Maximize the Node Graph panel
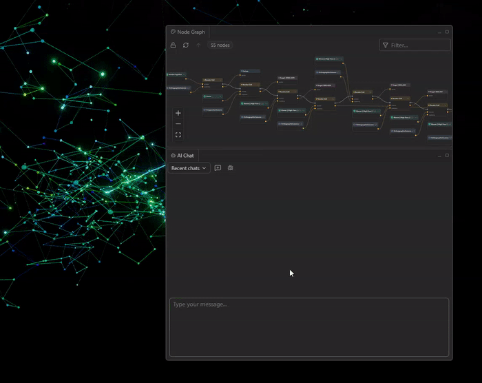This screenshot has width=482, height=383. (x=447, y=32)
